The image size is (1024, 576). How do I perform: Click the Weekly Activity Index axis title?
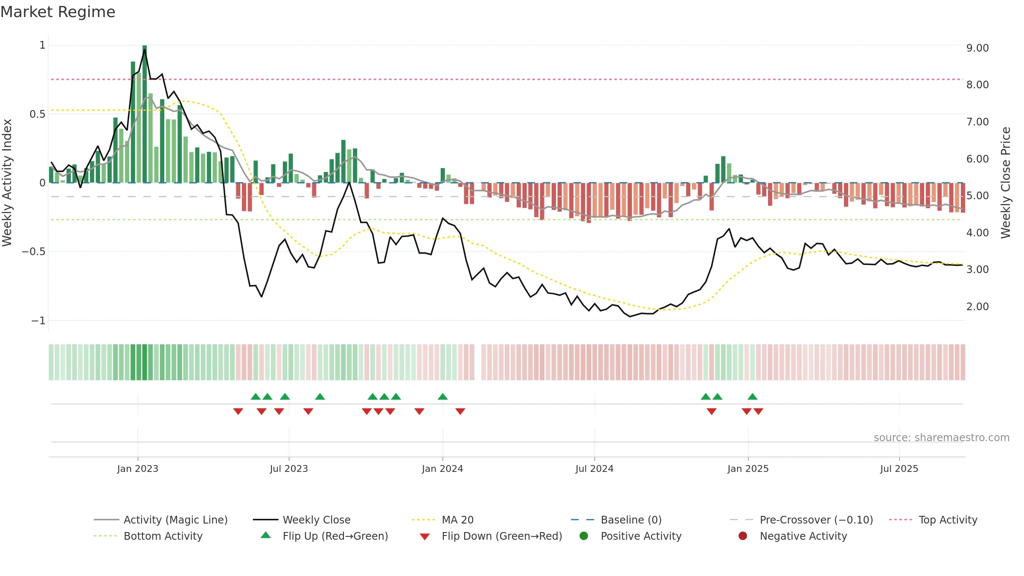click(x=7, y=183)
